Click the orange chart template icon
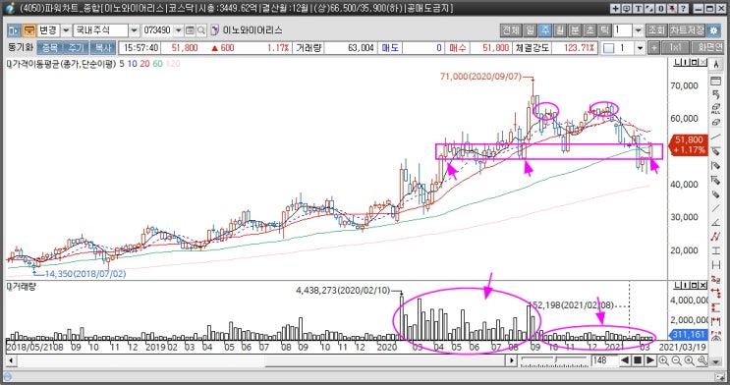 [x=28, y=30]
